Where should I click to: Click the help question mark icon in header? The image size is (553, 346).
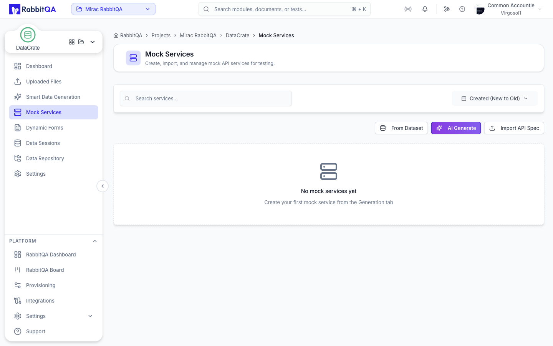tap(462, 9)
